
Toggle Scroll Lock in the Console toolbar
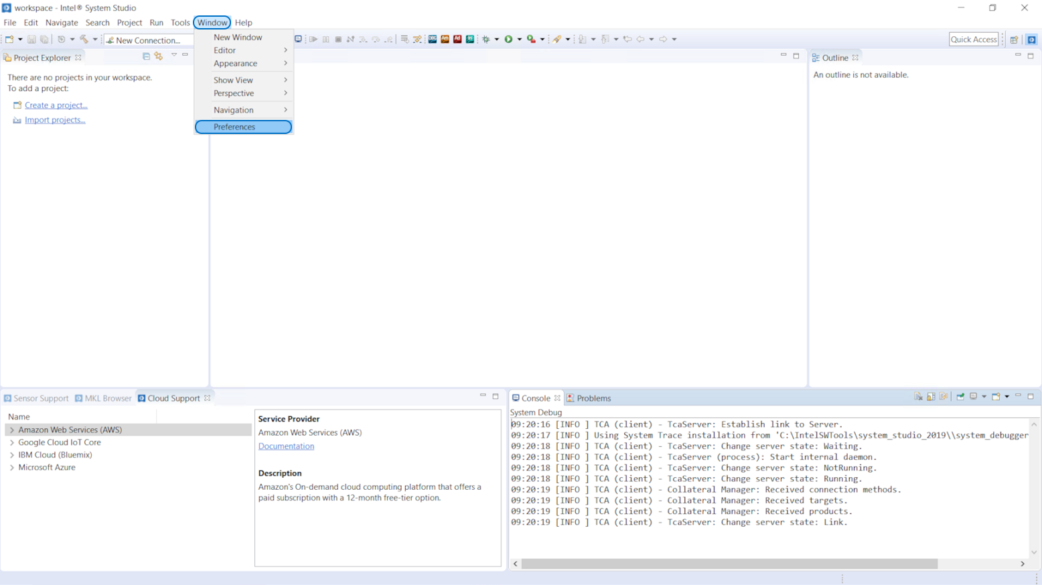931,397
